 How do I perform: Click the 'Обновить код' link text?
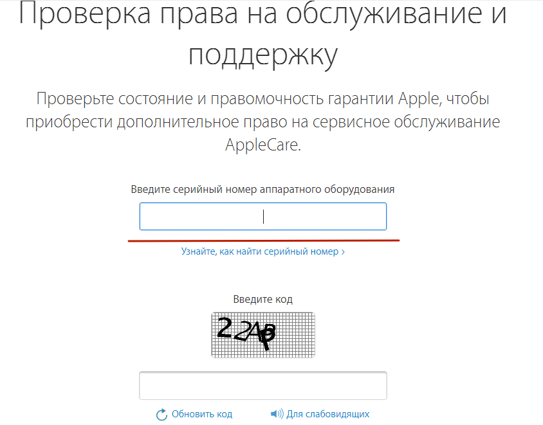tap(202, 414)
